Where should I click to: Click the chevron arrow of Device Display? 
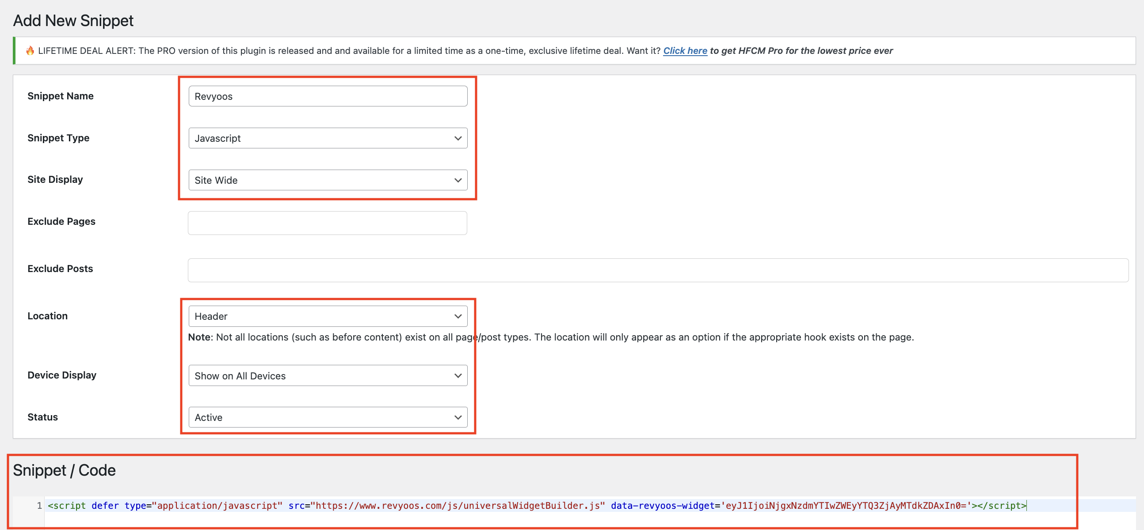tap(458, 375)
